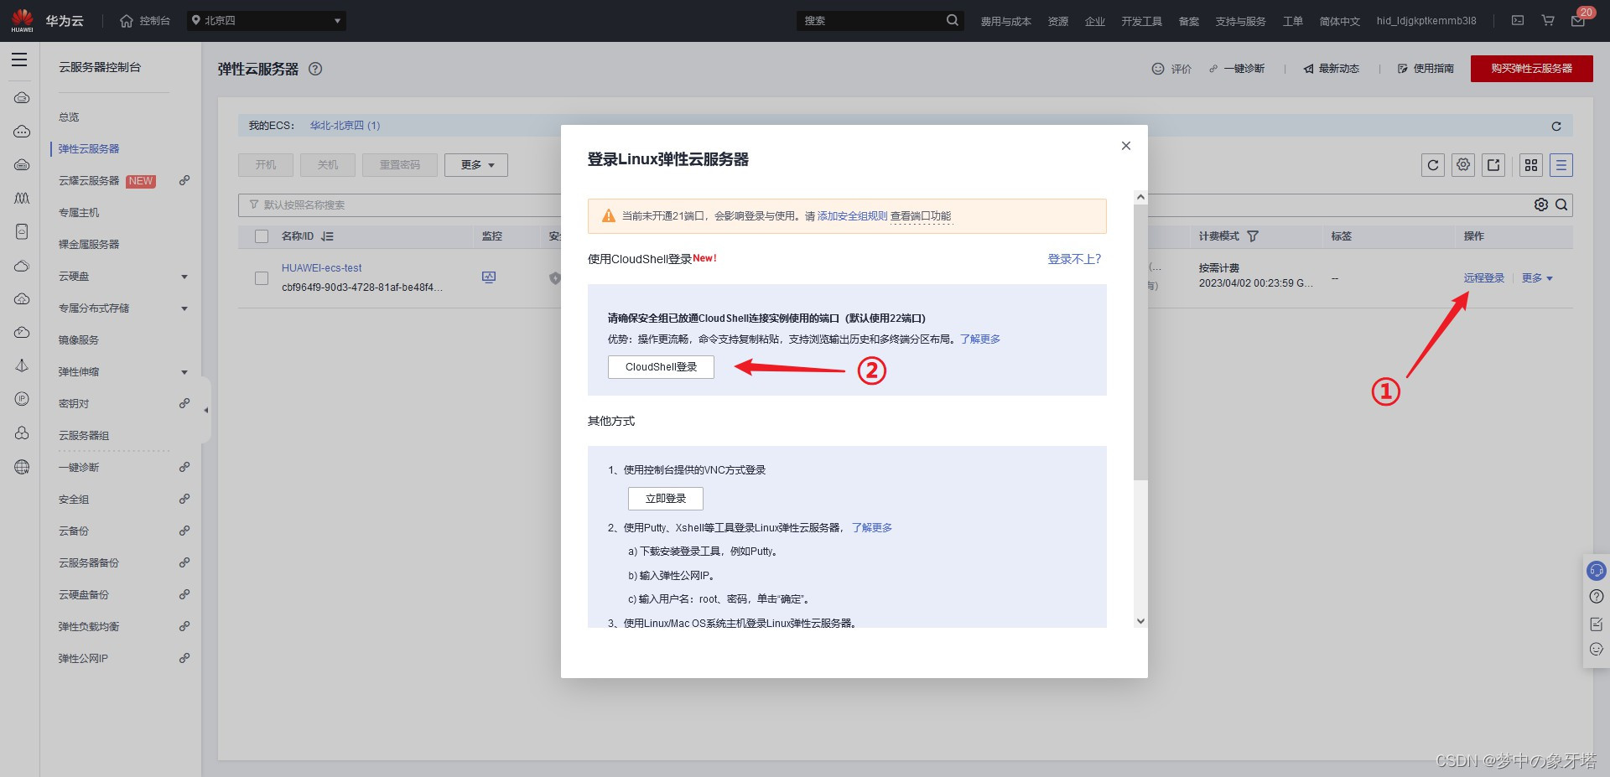The image size is (1610, 777).
Task: Open 安全组 in the sidebar
Action: pyautogui.click(x=74, y=500)
